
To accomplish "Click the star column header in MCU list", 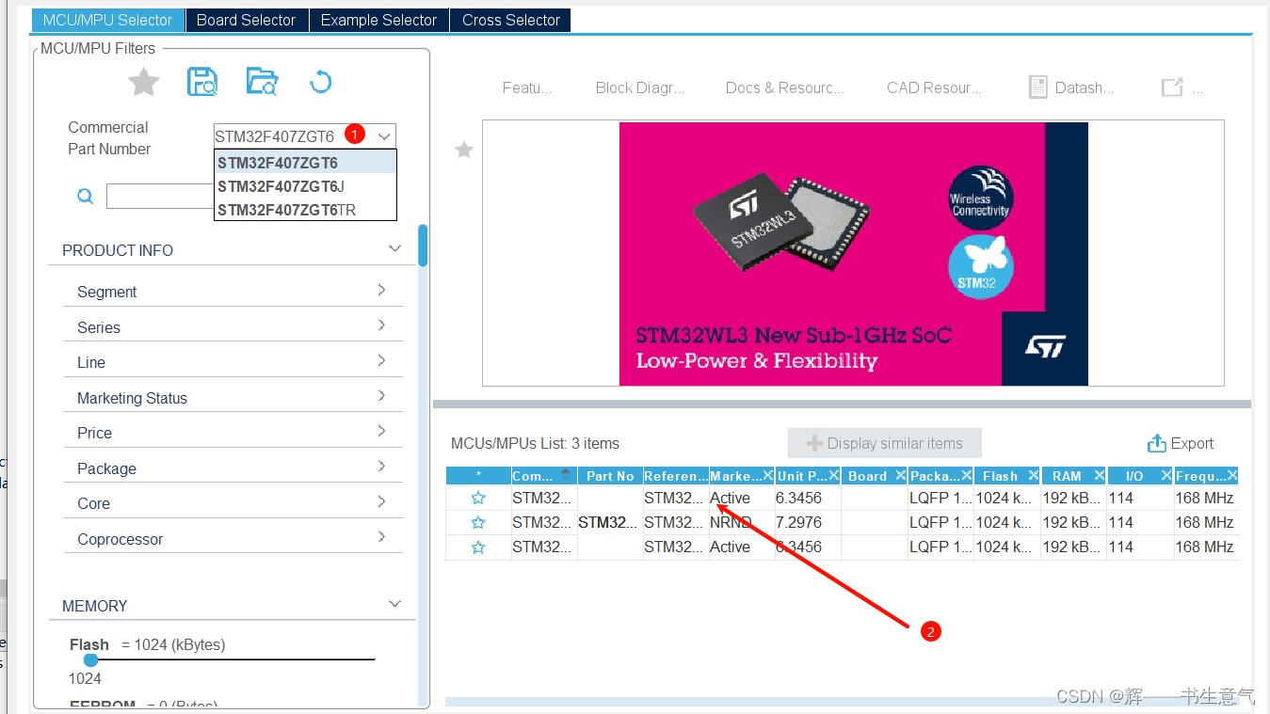I will [478, 476].
